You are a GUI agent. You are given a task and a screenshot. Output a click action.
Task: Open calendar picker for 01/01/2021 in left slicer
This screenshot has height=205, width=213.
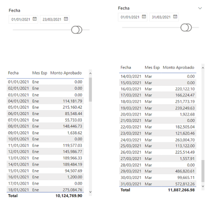point(34,19)
